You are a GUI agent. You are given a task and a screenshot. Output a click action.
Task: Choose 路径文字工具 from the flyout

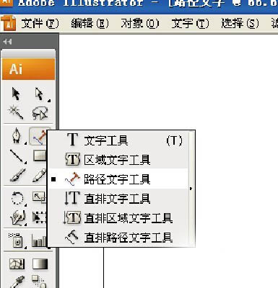point(118,179)
